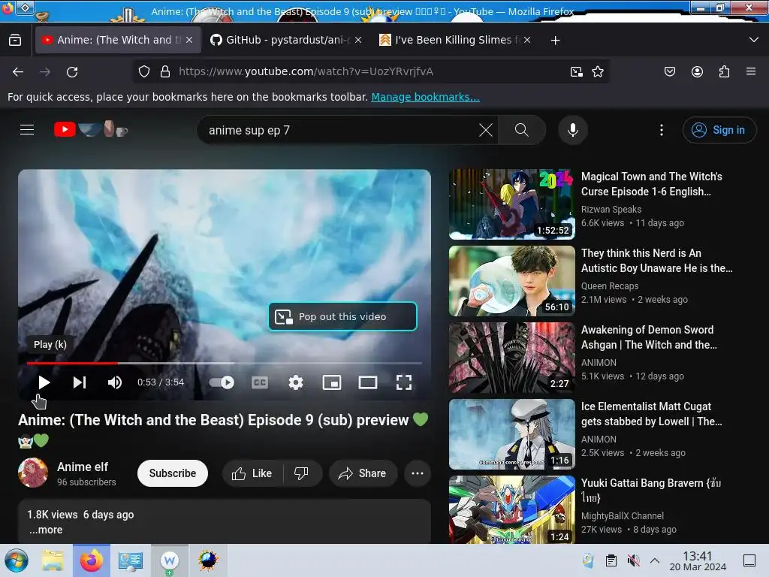The width and height of the screenshot is (769, 577).
Task: Share the video
Action: click(363, 473)
